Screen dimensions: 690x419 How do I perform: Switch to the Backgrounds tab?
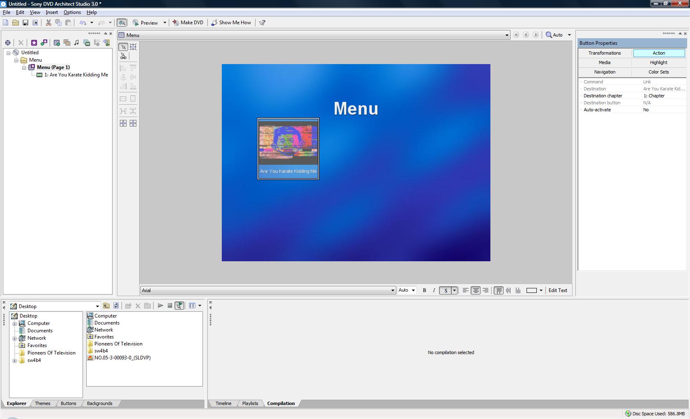click(100, 403)
